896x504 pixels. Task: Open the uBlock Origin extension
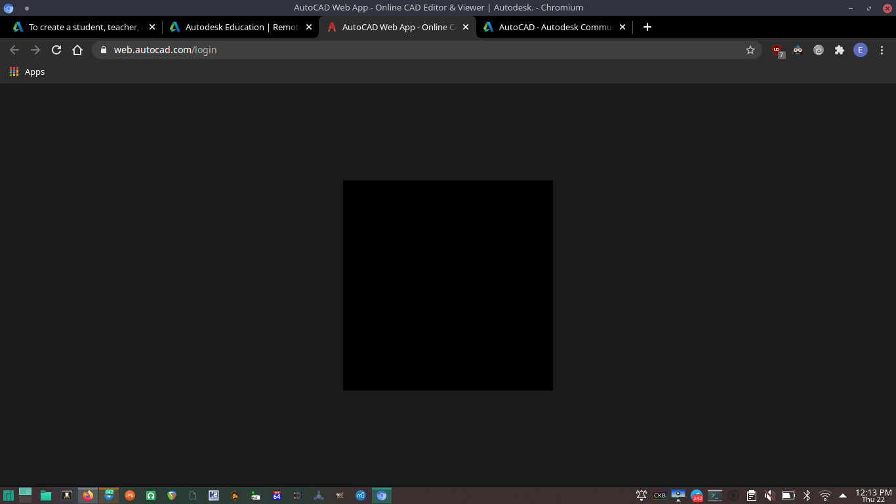click(777, 49)
